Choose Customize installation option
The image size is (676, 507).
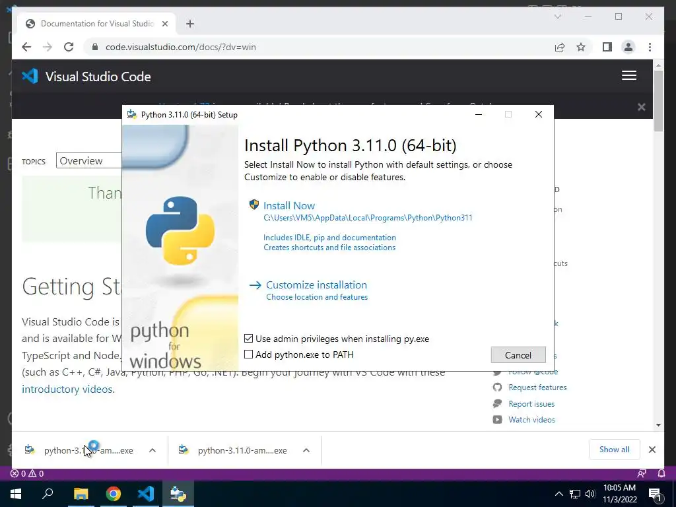pos(316,285)
